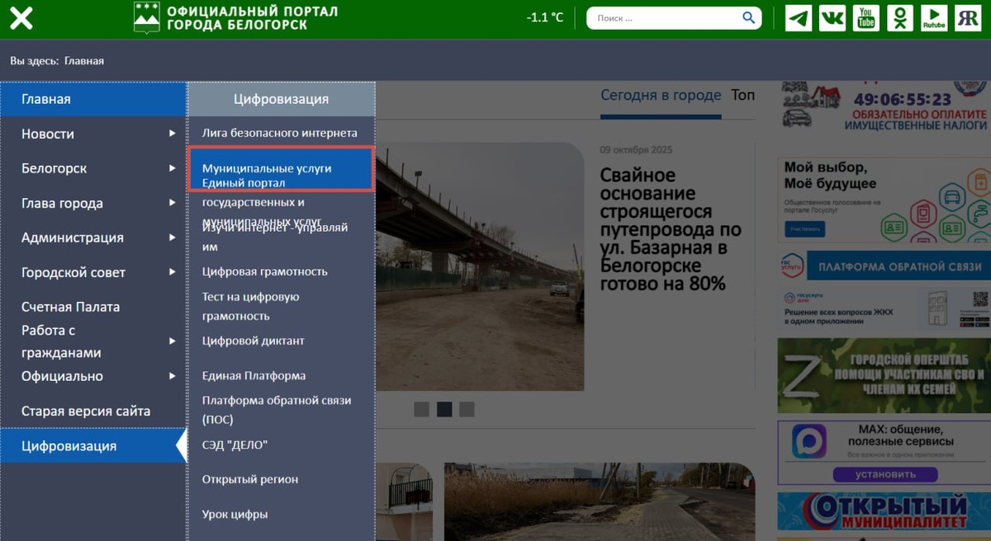Expand the Работа с гражданами submenu arrow
The image size is (991, 541).
coord(172,341)
